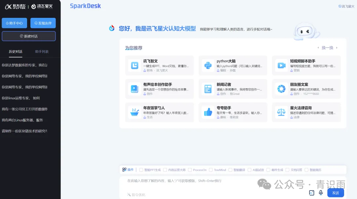The width and height of the screenshot is (357, 199).
Task: Click the 短视频脚本助手 video icon
Action: (281, 65)
